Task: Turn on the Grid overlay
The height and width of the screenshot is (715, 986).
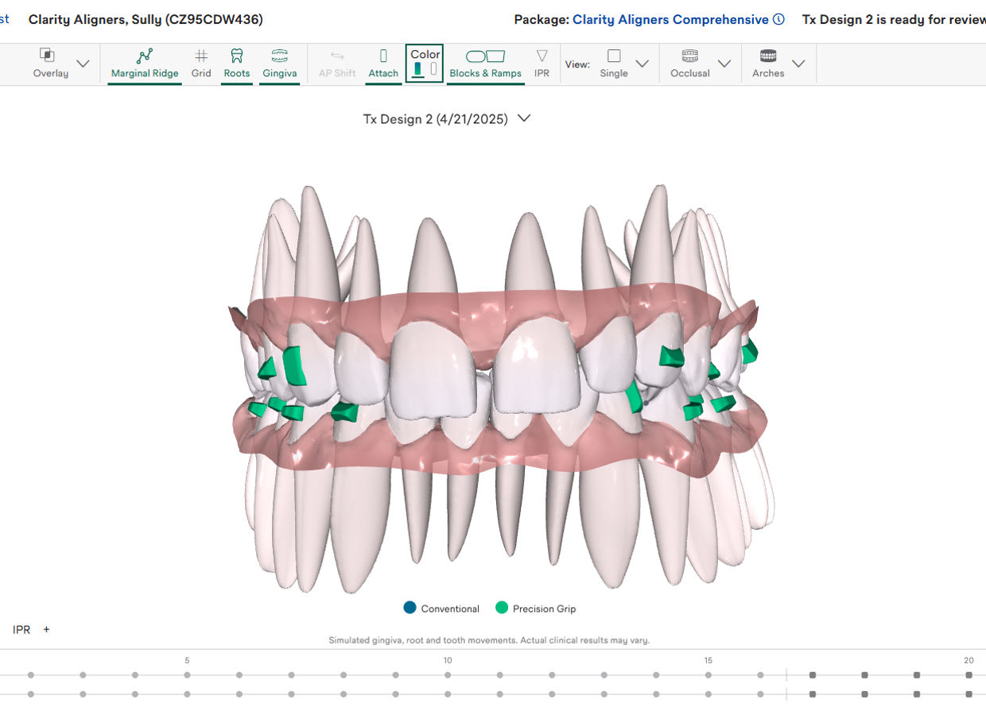Action: [201, 64]
